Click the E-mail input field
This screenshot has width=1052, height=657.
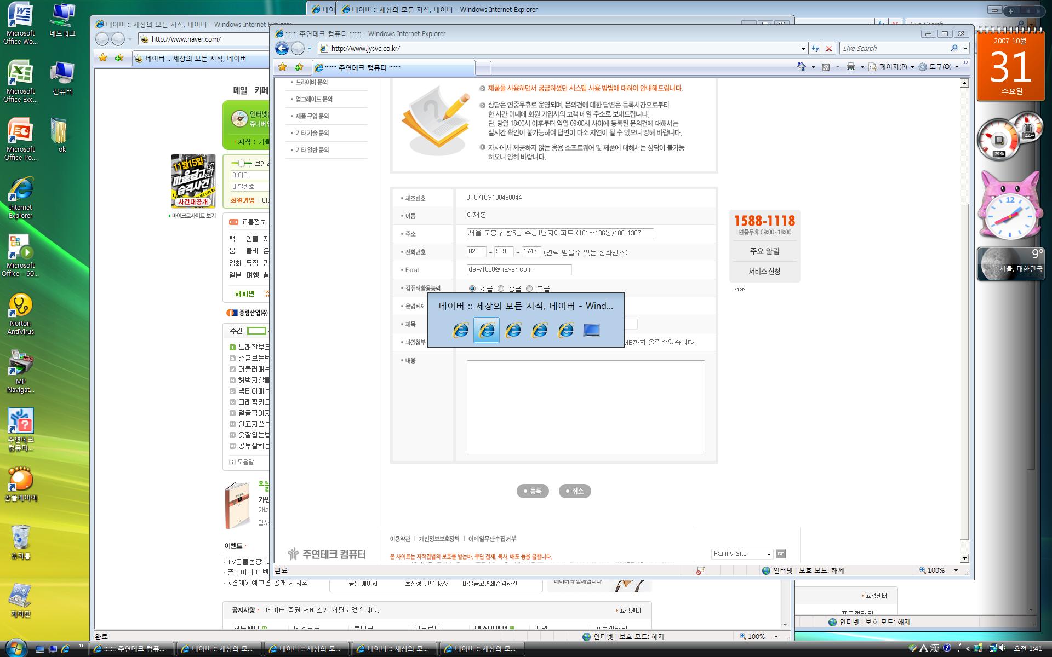click(x=519, y=269)
